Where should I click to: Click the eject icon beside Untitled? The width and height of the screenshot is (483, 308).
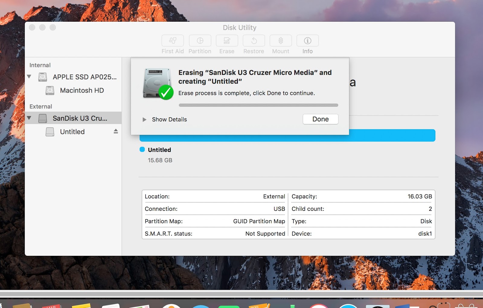(116, 131)
